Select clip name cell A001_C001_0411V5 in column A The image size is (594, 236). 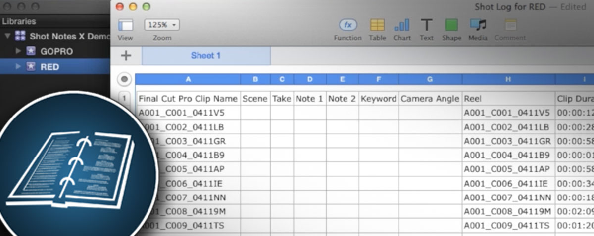[x=188, y=113]
